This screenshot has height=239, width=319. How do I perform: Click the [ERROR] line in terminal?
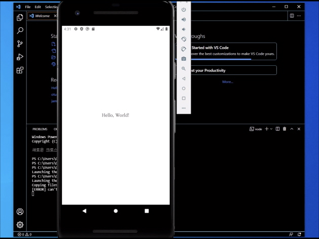click(x=44, y=189)
